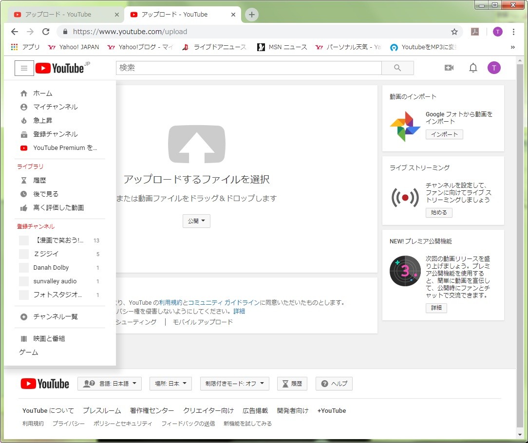528x443 pixels.
Task: Open the 利用規約 link in upload notice
Action: (170, 303)
